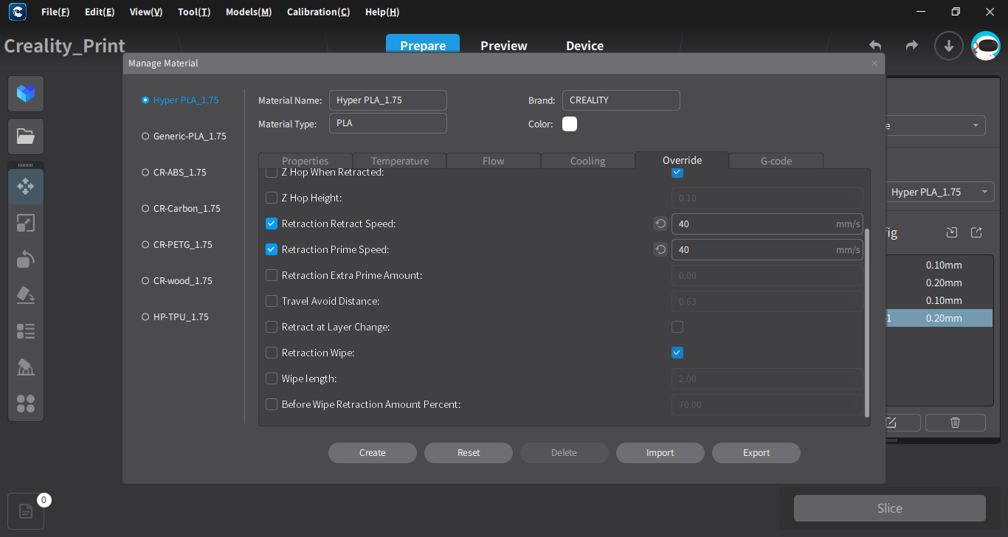Expand the Hyper PLA_1.75 material dropdown

point(937,192)
